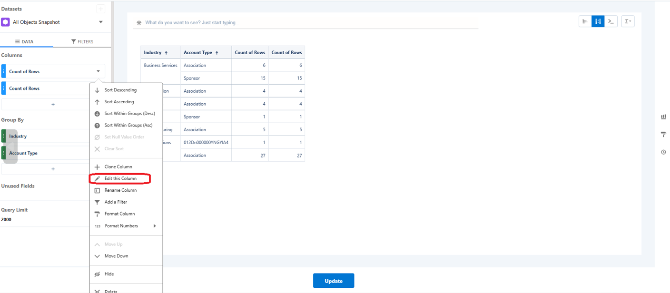Switch to the FILTERS tab
670x293 pixels.
[x=83, y=41]
